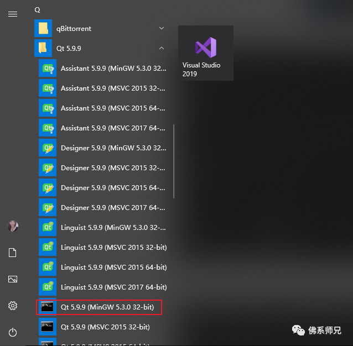
Task: Click Designer 5.9.9 (MinGW 5.3.0 32... text
Action: pyautogui.click(x=113, y=148)
